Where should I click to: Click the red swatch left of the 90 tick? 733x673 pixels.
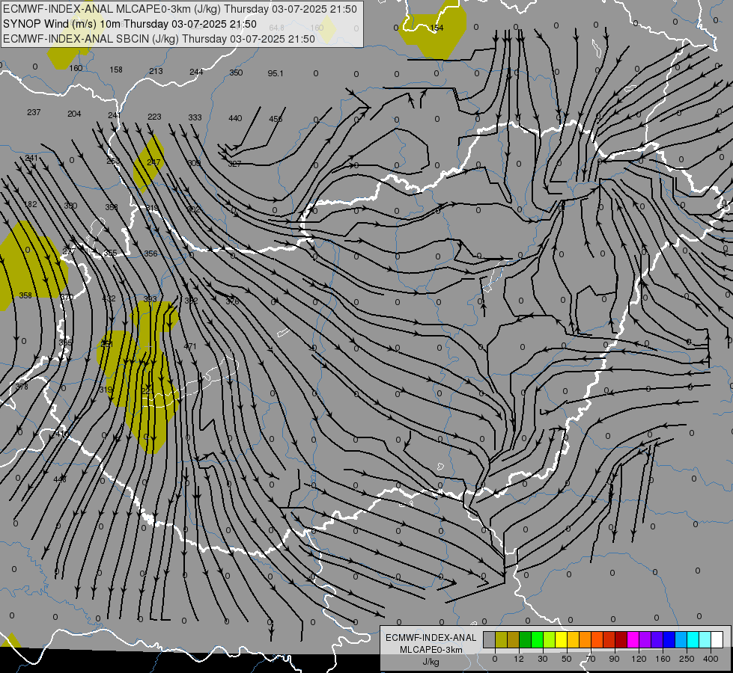(x=609, y=639)
